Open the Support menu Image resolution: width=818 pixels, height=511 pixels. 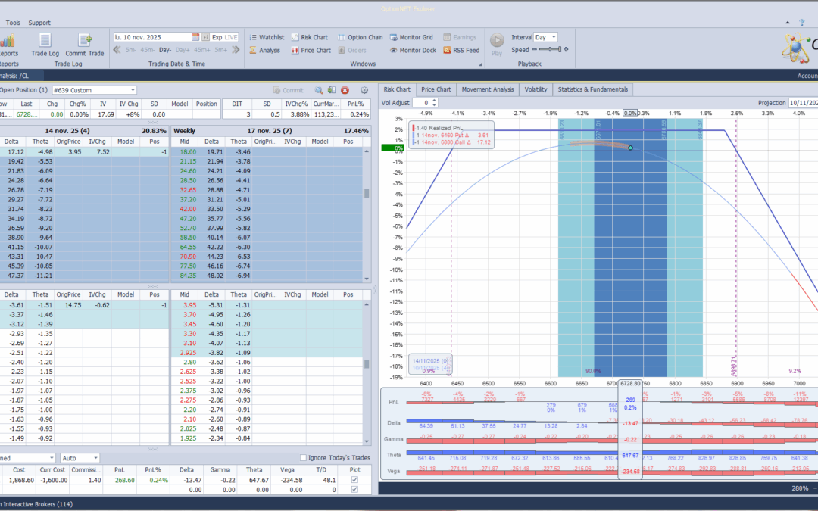tap(39, 23)
